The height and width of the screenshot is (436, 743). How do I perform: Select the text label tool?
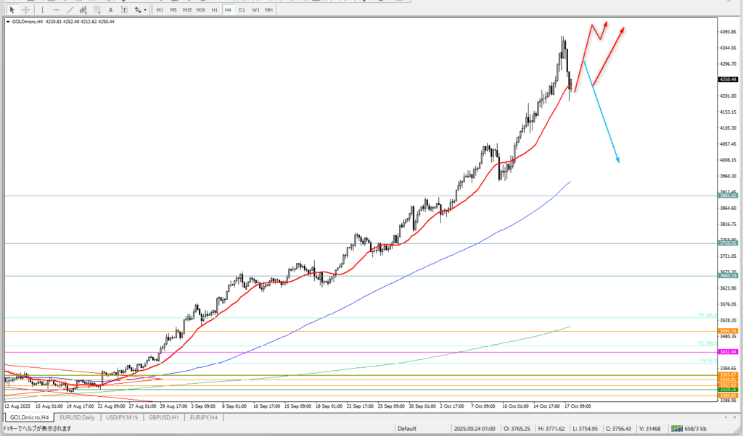click(123, 9)
